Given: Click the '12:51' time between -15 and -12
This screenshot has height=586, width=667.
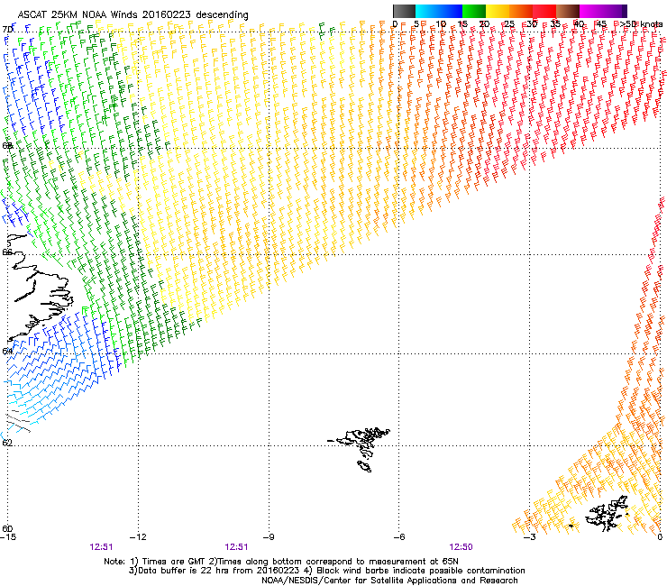Looking at the screenshot, I should click(x=101, y=547).
